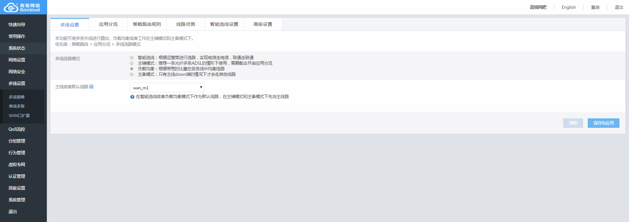Open the 智能选线设置 tab
The width and height of the screenshot is (629, 222).
click(224, 25)
